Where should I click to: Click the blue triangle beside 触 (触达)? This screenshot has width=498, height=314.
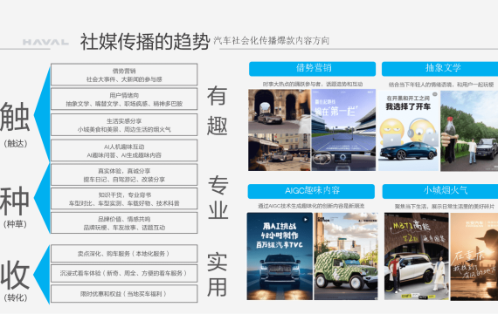coord(43,115)
